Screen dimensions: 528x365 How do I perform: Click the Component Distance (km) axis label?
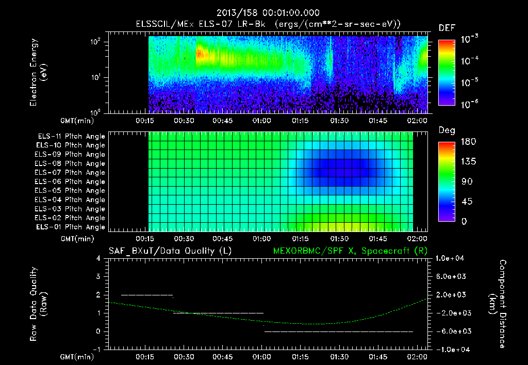(x=498, y=304)
